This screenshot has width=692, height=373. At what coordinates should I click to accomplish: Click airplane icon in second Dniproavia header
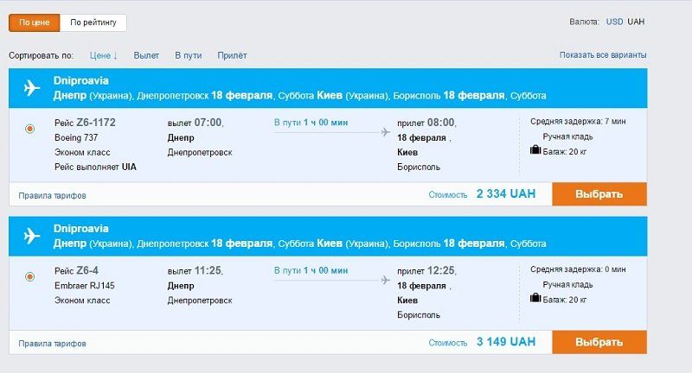(x=33, y=236)
